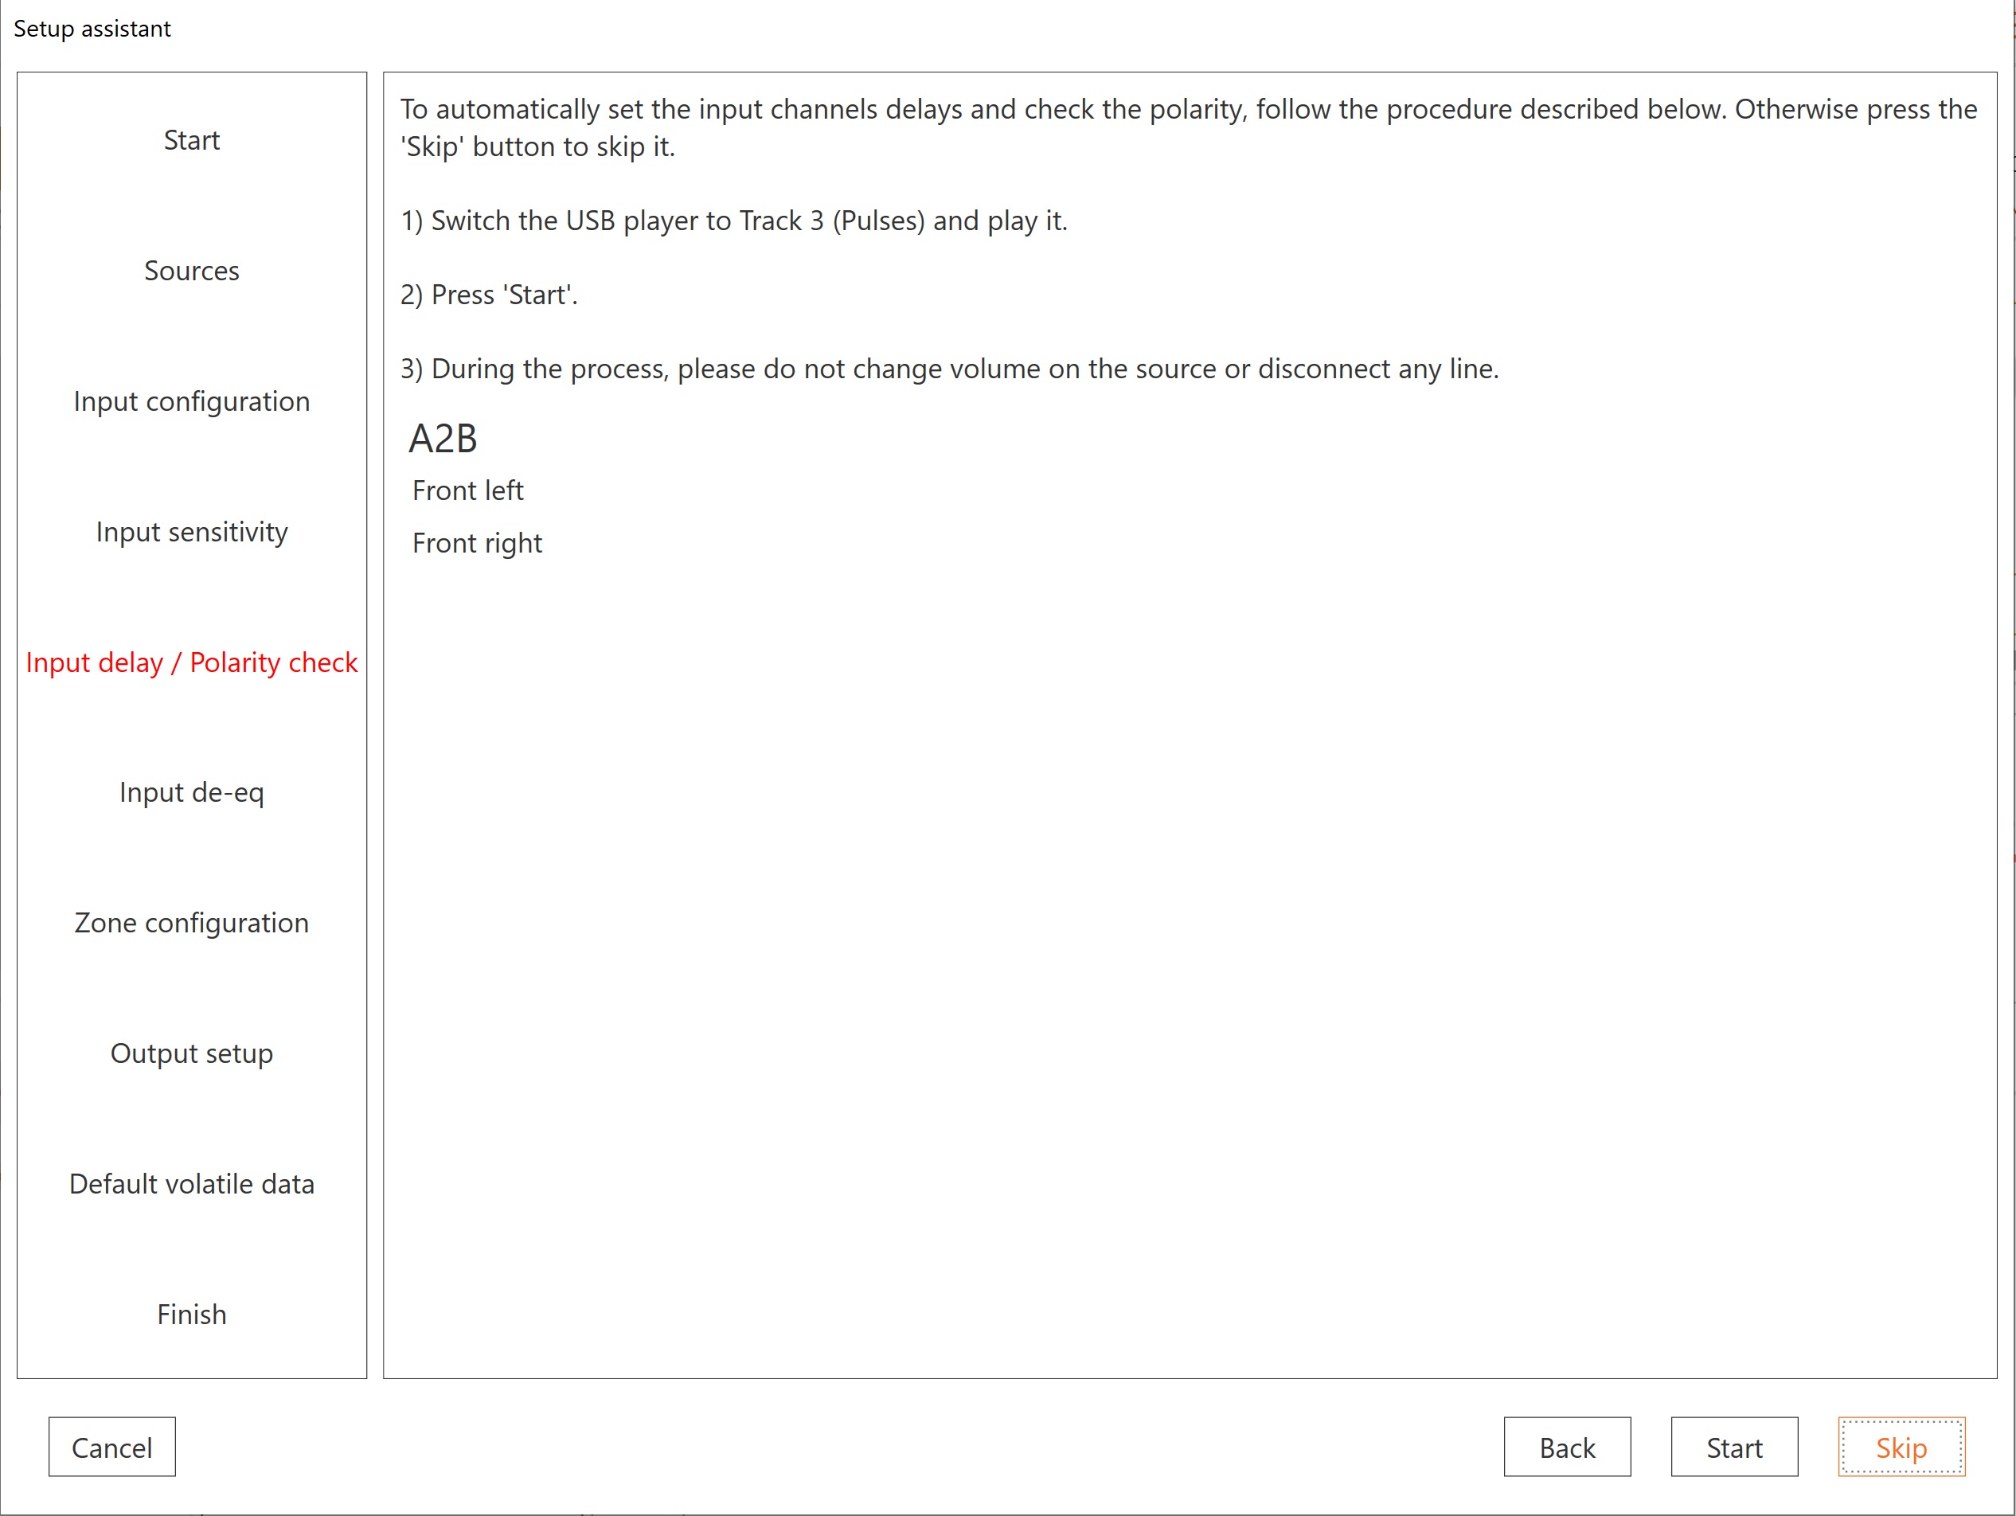This screenshot has height=1516, width=2016.
Task: Select the Front left channel
Action: pos(467,490)
